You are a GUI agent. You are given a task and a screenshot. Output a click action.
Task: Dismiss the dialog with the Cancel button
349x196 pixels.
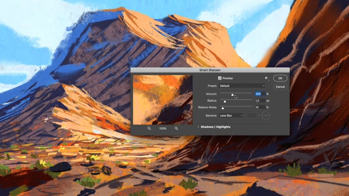(x=280, y=87)
